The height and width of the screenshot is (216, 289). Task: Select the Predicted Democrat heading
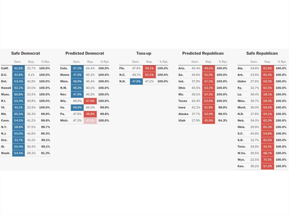tap(85, 53)
